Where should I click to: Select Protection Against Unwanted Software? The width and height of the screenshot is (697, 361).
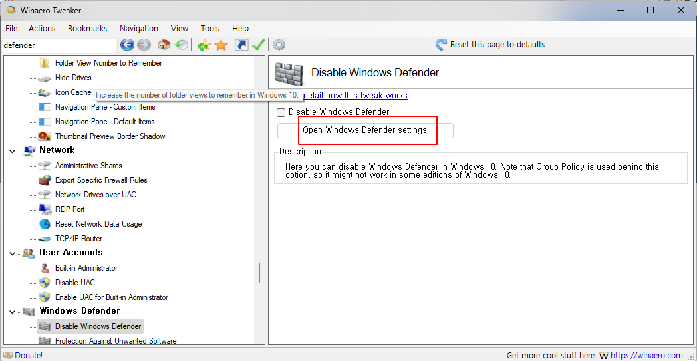pyautogui.click(x=116, y=341)
